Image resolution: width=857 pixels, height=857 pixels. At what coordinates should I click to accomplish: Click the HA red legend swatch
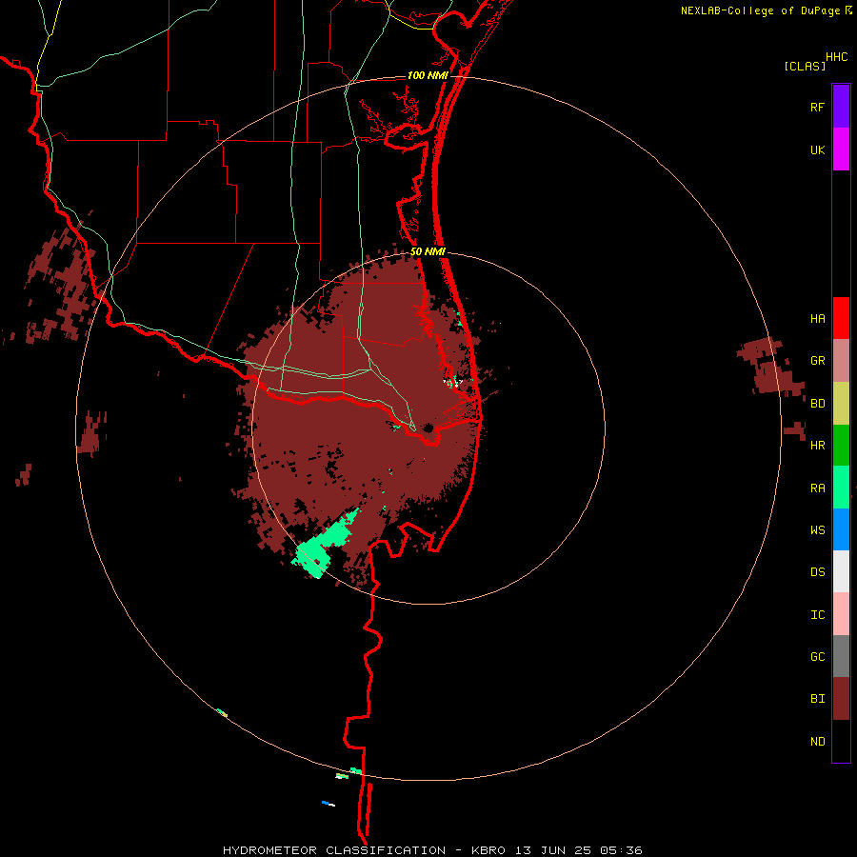[841, 318]
